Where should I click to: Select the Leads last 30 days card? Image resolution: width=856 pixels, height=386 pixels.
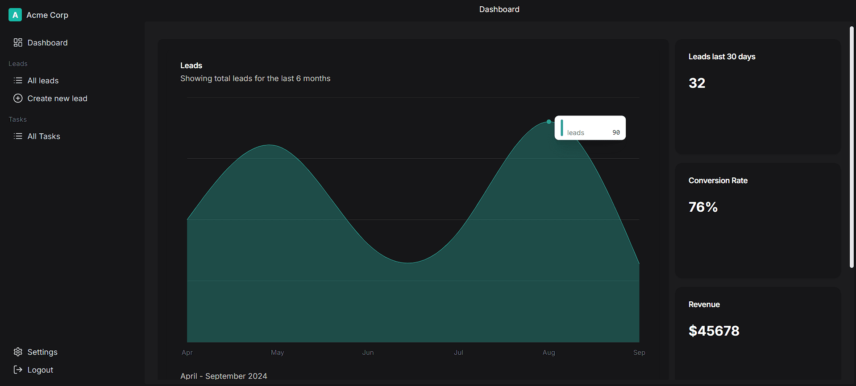(x=758, y=97)
